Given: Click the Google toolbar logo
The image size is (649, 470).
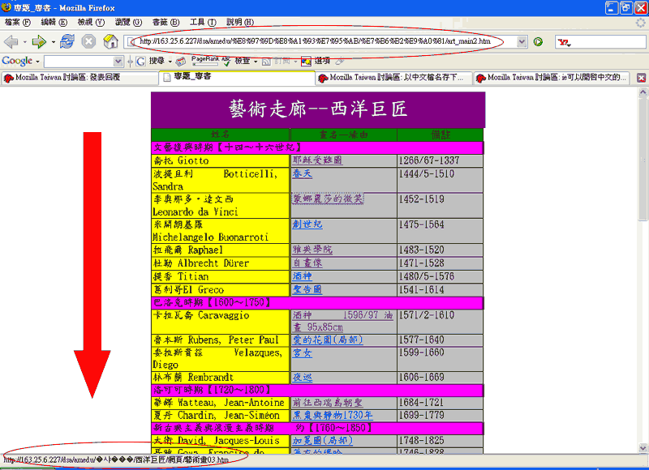Looking at the screenshot, I should (17, 61).
